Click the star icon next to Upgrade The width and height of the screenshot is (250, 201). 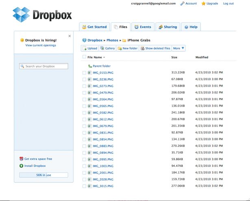(203, 4)
